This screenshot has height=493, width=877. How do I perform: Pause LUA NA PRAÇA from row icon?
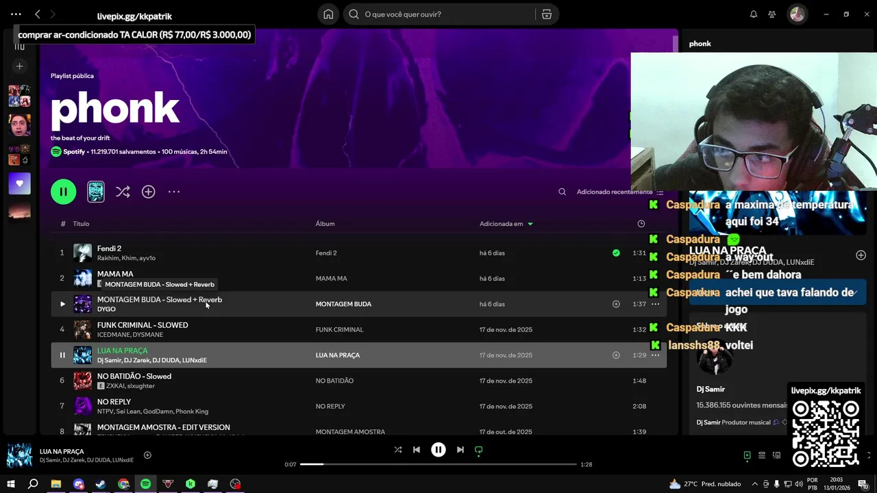(x=62, y=355)
